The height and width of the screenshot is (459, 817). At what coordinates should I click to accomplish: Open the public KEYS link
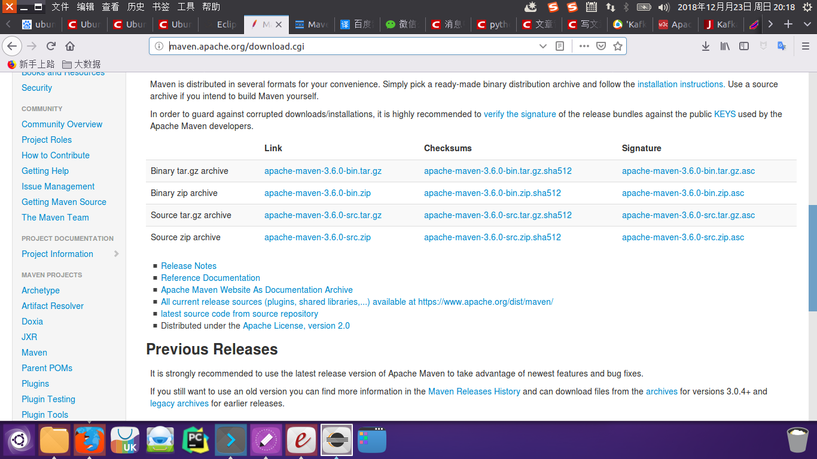pos(725,114)
